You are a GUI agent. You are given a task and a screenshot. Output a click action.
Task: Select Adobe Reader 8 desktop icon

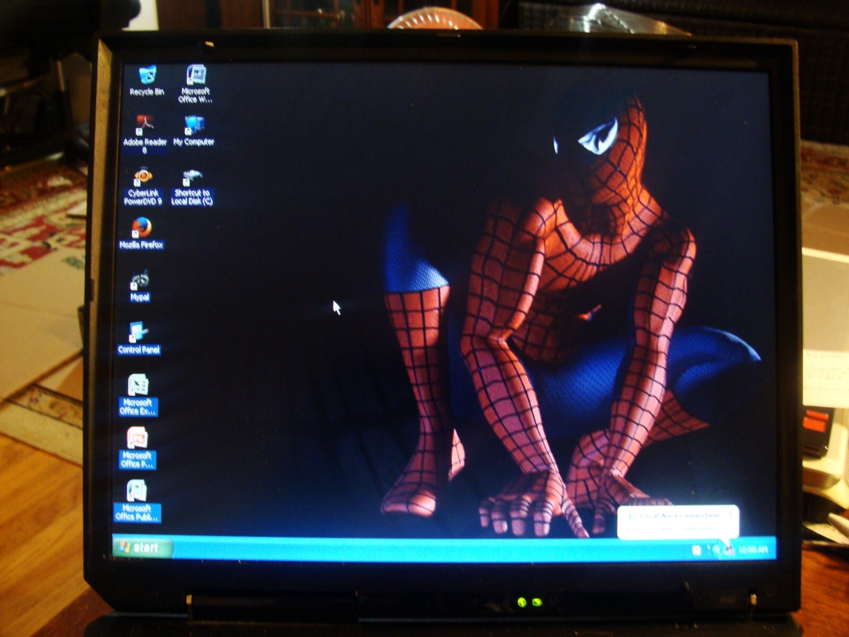coord(144,134)
